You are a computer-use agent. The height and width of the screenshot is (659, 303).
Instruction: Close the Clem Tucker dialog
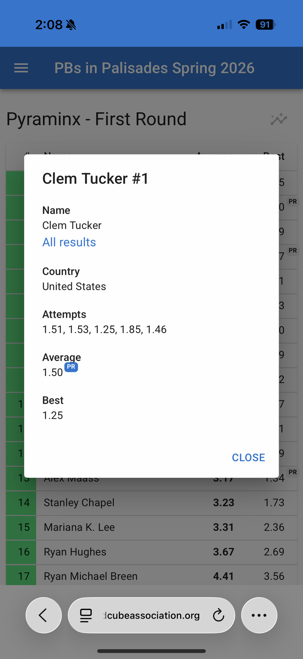click(x=248, y=458)
